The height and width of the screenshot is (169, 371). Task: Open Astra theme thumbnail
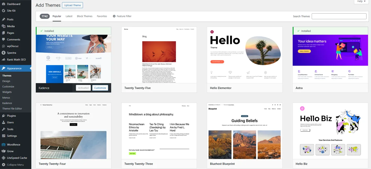(x=330, y=59)
